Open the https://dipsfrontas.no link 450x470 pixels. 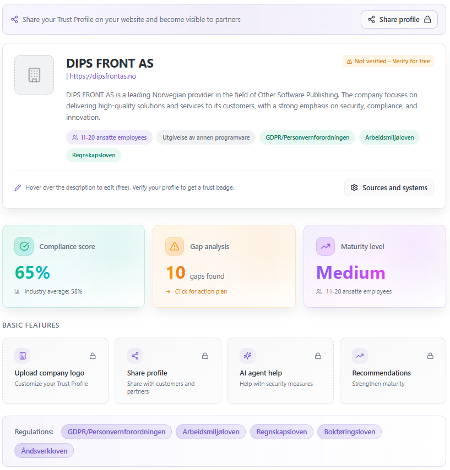click(103, 76)
